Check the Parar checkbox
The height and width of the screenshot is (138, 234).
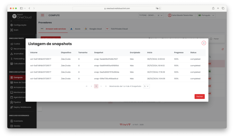pos(211,39)
